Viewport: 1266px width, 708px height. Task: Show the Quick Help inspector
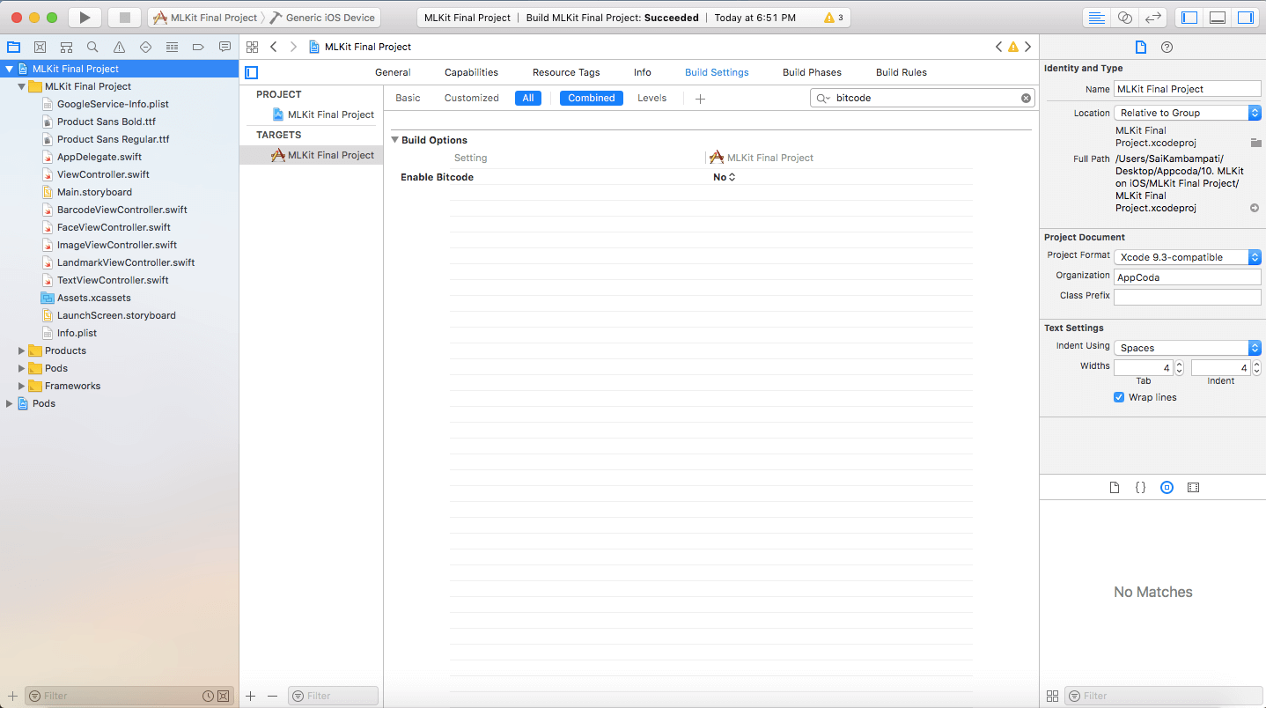click(x=1167, y=48)
